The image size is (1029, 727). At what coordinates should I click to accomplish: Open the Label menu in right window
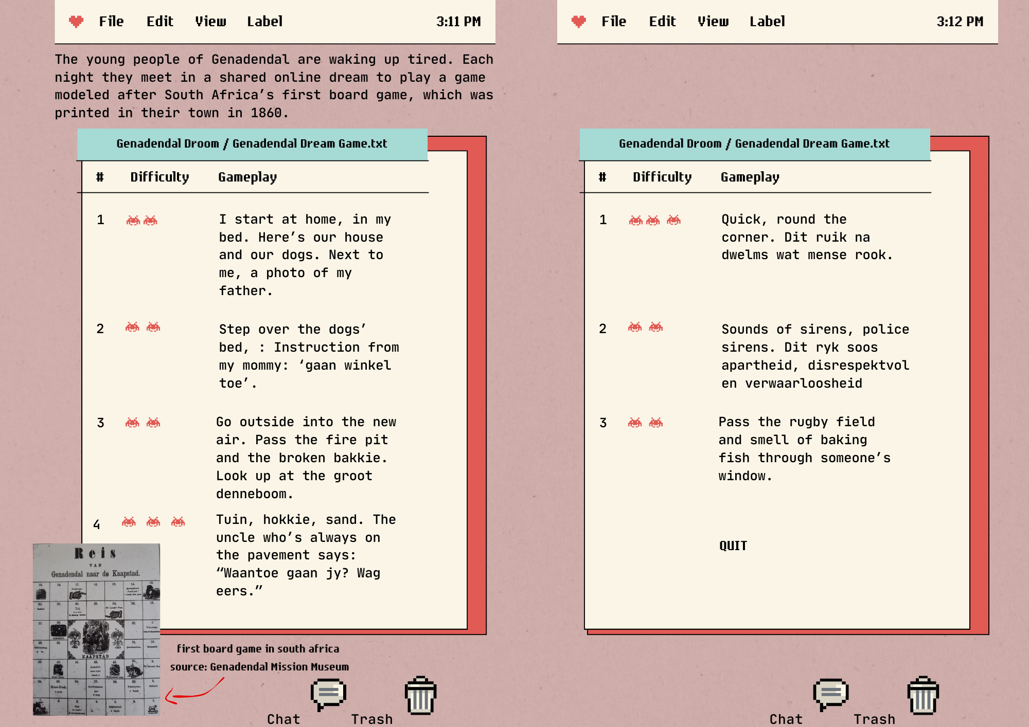pos(767,22)
